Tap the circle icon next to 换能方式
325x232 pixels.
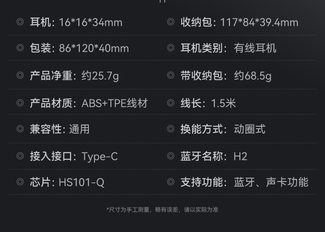pos(171,129)
